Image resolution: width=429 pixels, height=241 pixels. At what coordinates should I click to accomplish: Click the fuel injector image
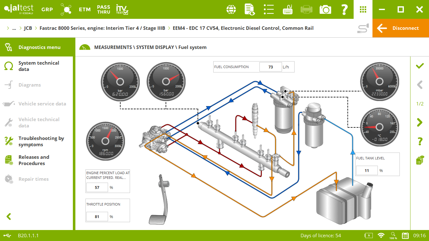255,120
